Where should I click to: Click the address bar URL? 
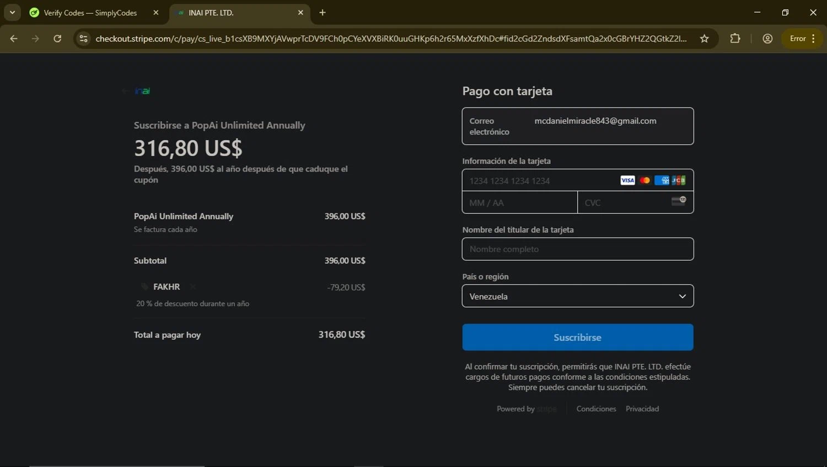click(391, 39)
